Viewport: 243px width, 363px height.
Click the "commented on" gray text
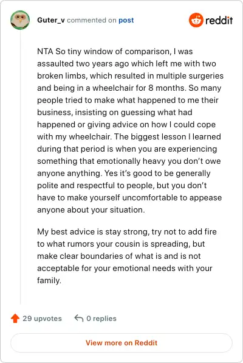tap(92, 20)
